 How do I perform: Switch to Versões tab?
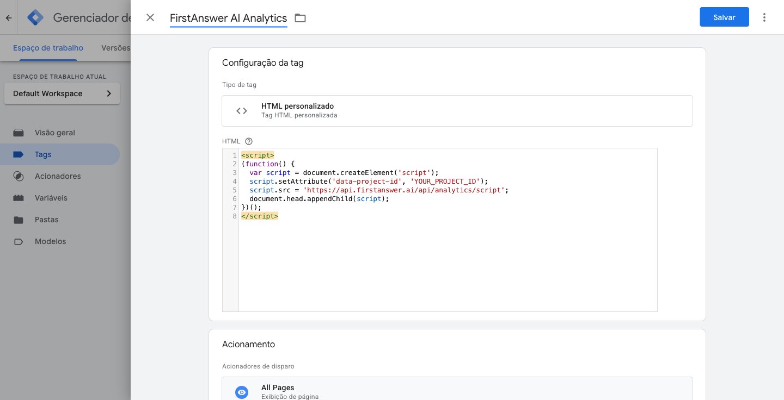(115, 48)
